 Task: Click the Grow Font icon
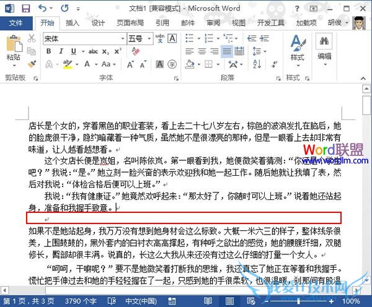pos(130,64)
